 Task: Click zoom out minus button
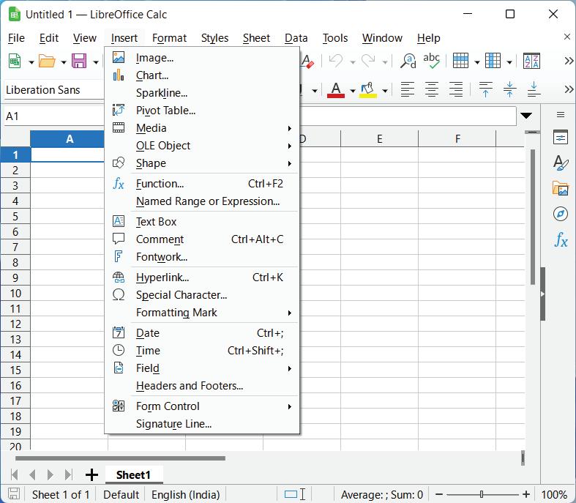(x=439, y=494)
